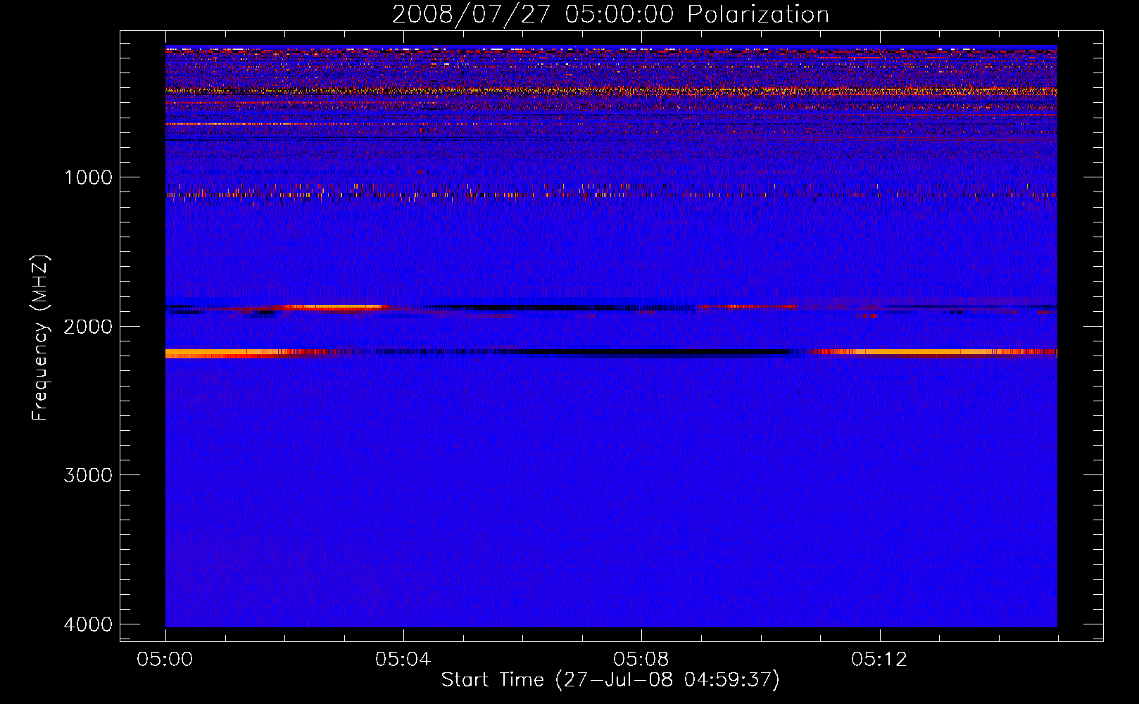Click the 05:00 time tick label
The image size is (1139, 704).
pyautogui.click(x=165, y=660)
